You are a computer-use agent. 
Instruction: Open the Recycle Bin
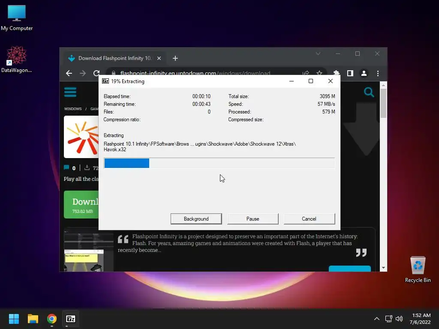click(418, 269)
